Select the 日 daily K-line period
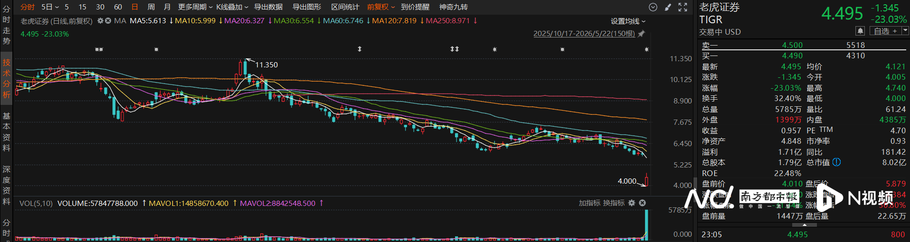Screen dimensions: 910x242 coord(135,7)
